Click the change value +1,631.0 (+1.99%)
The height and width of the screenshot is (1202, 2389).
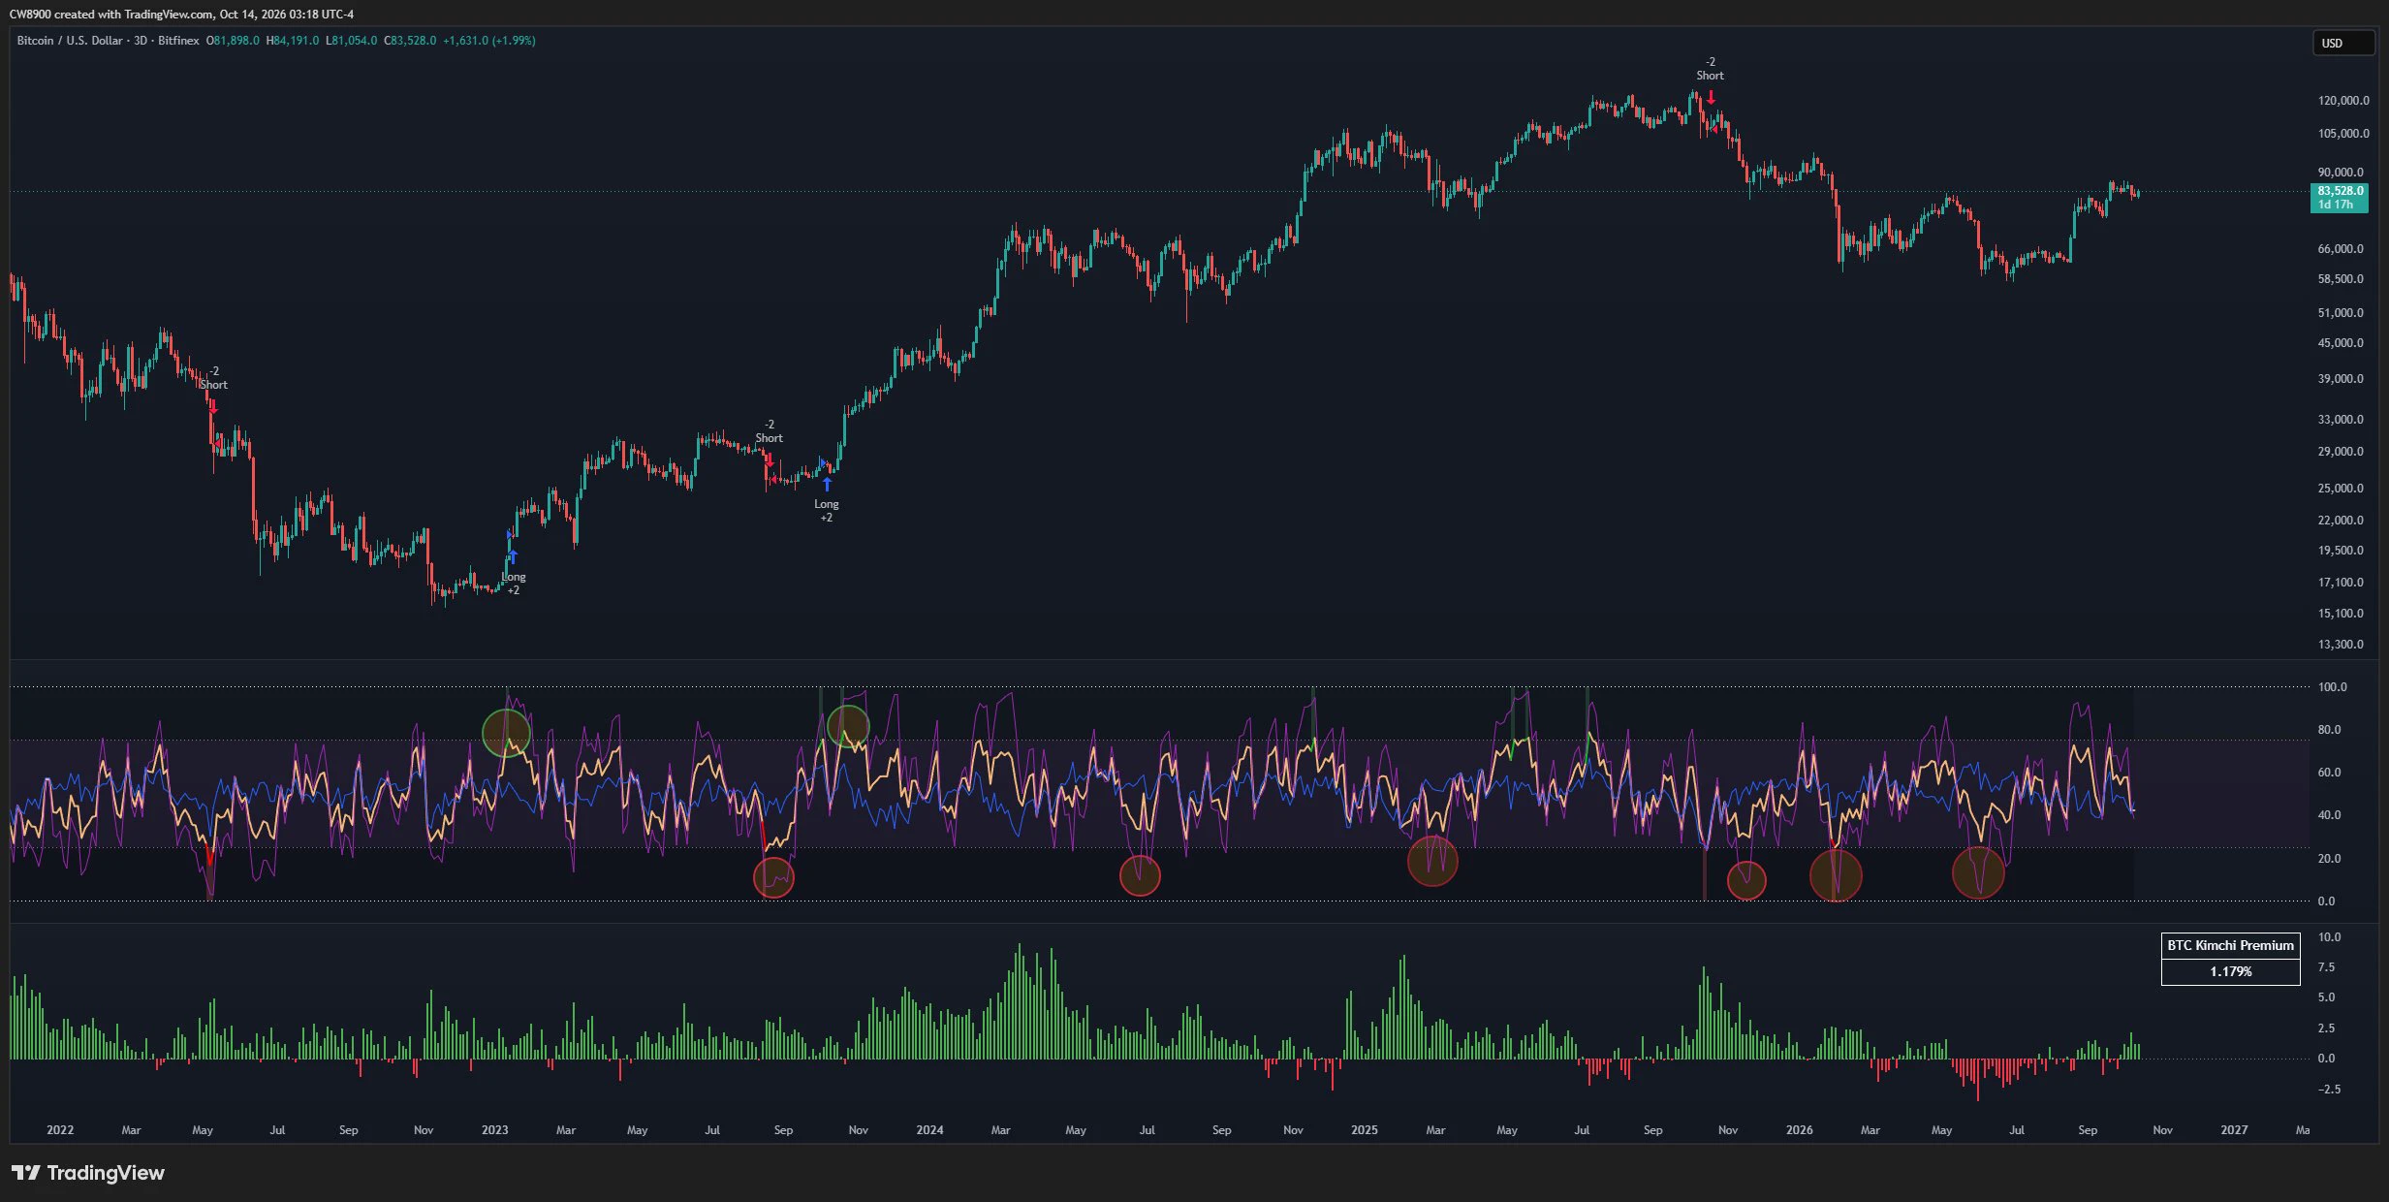tap(489, 41)
